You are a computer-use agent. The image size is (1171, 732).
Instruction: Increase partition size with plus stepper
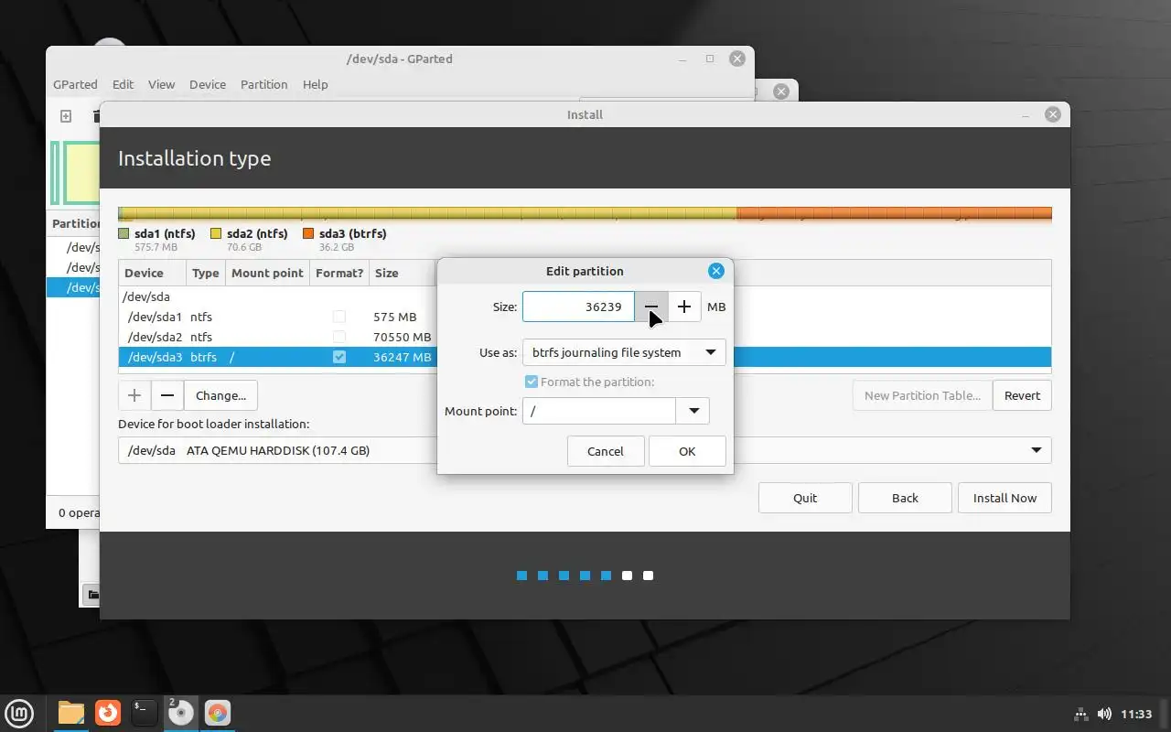pos(684,307)
